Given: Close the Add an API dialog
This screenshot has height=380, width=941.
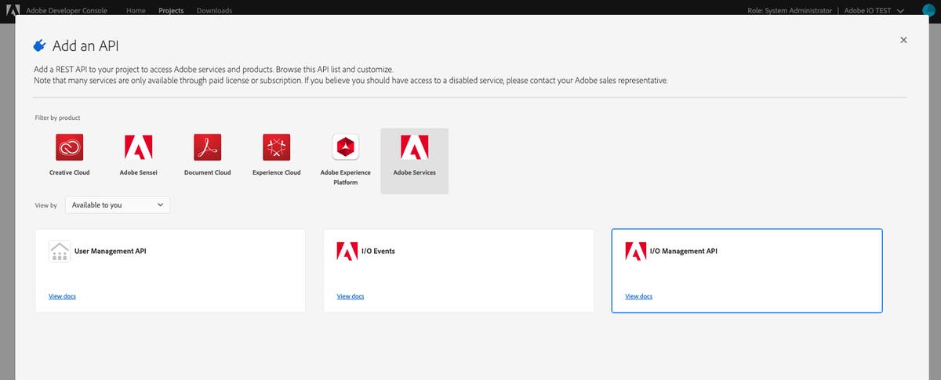Looking at the screenshot, I should click(x=903, y=40).
